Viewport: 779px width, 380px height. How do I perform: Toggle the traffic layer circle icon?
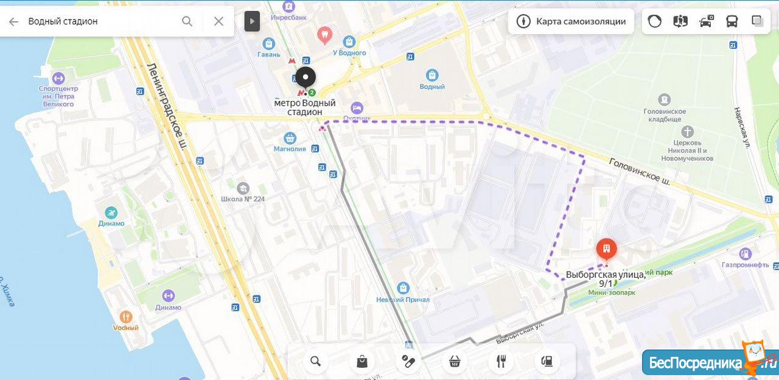(x=654, y=21)
